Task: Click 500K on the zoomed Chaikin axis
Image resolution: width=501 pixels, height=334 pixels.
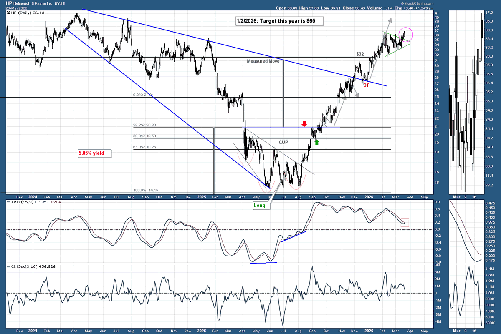Action: coord(490,323)
